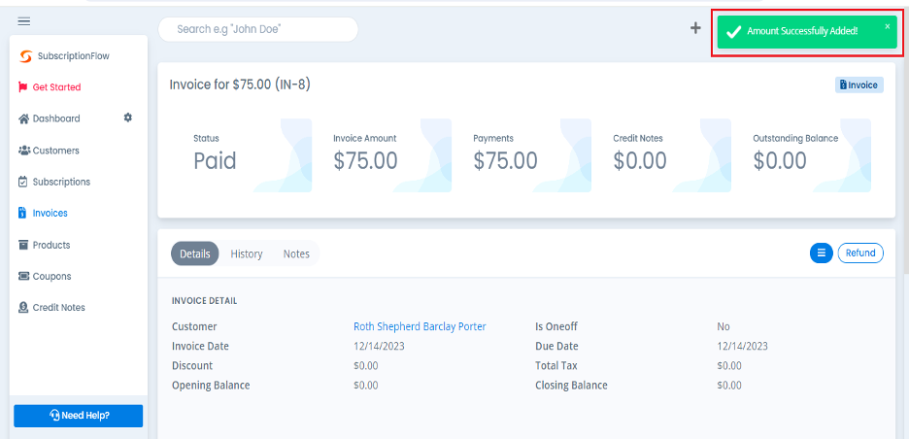
Task: Click the Need Help? button
Action: 79,416
